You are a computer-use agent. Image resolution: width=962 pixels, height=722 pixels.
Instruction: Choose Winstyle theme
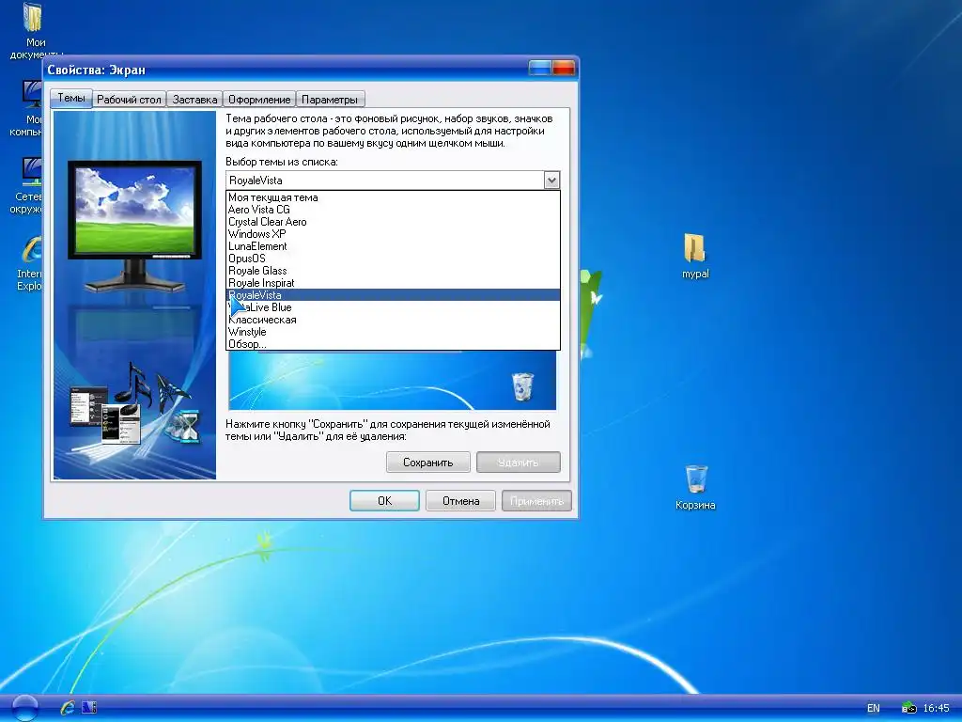pos(394,332)
